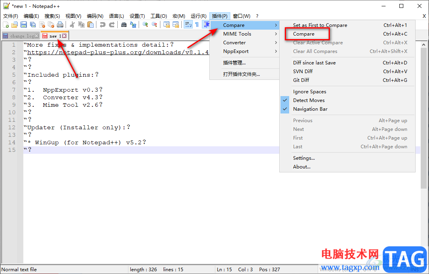Select Set as First to Compare
The width and height of the screenshot is (429, 274).
pos(347,25)
